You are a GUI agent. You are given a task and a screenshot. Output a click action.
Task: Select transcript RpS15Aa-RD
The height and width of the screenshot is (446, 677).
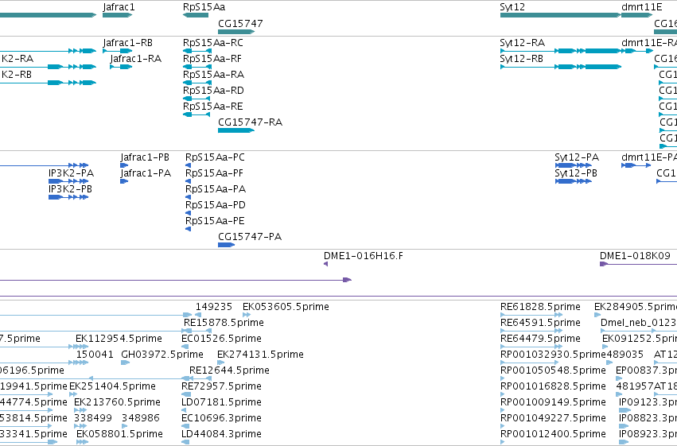pos(196,99)
